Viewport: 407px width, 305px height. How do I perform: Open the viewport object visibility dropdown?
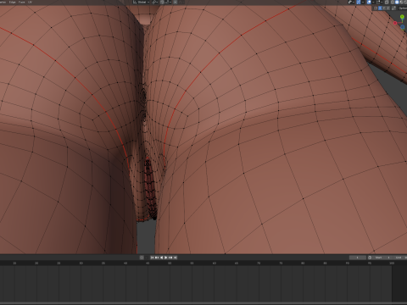tap(351, 2)
